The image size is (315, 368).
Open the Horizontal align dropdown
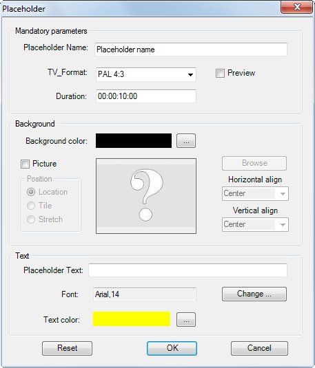(x=255, y=193)
